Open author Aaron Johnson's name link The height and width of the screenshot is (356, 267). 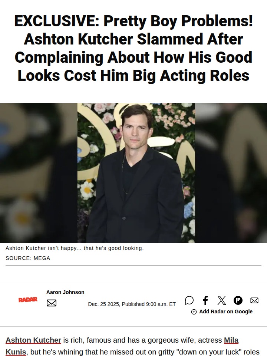(65, 292)
